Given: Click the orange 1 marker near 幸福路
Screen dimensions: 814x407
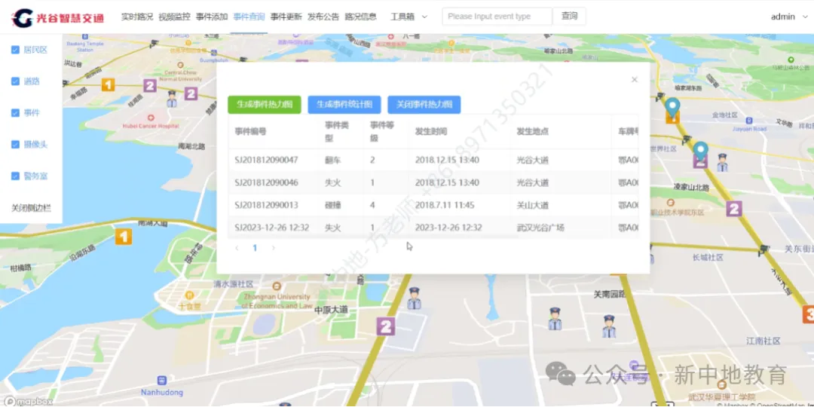Looking at the screenshot, I should pyautogui.click(x=108, y=84).
